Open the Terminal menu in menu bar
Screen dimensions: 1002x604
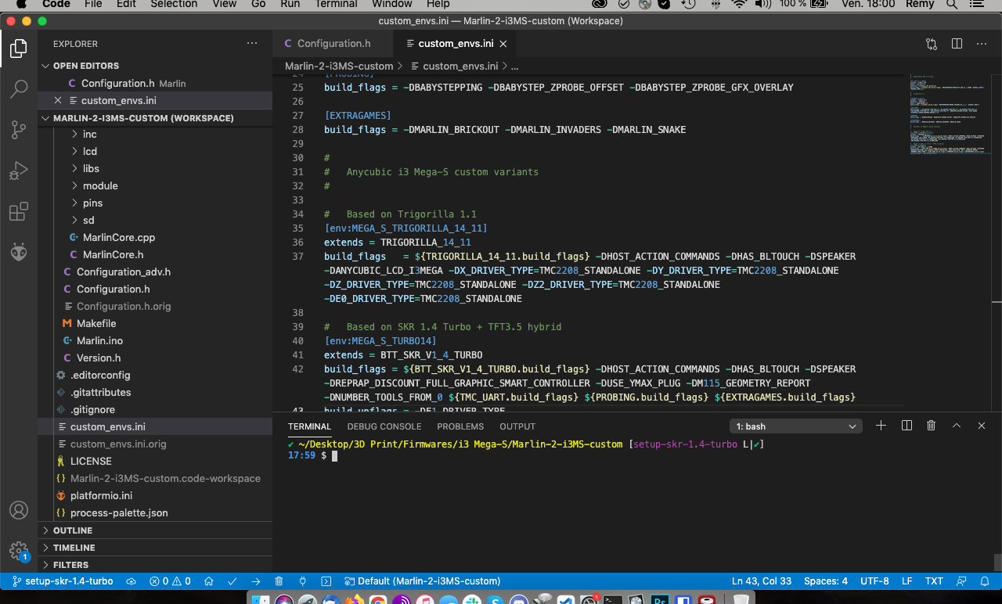point(336,4)
